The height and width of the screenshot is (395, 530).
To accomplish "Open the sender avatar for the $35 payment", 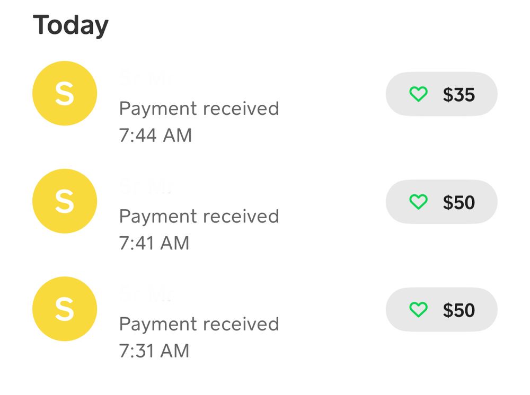I will pos(65,94).
